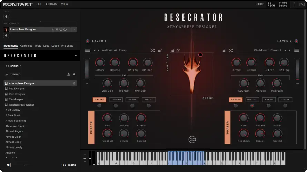Solo the Atmosphere Designer instrument
The height and width of the screenshot is (172, 307).
coord(53,30)
